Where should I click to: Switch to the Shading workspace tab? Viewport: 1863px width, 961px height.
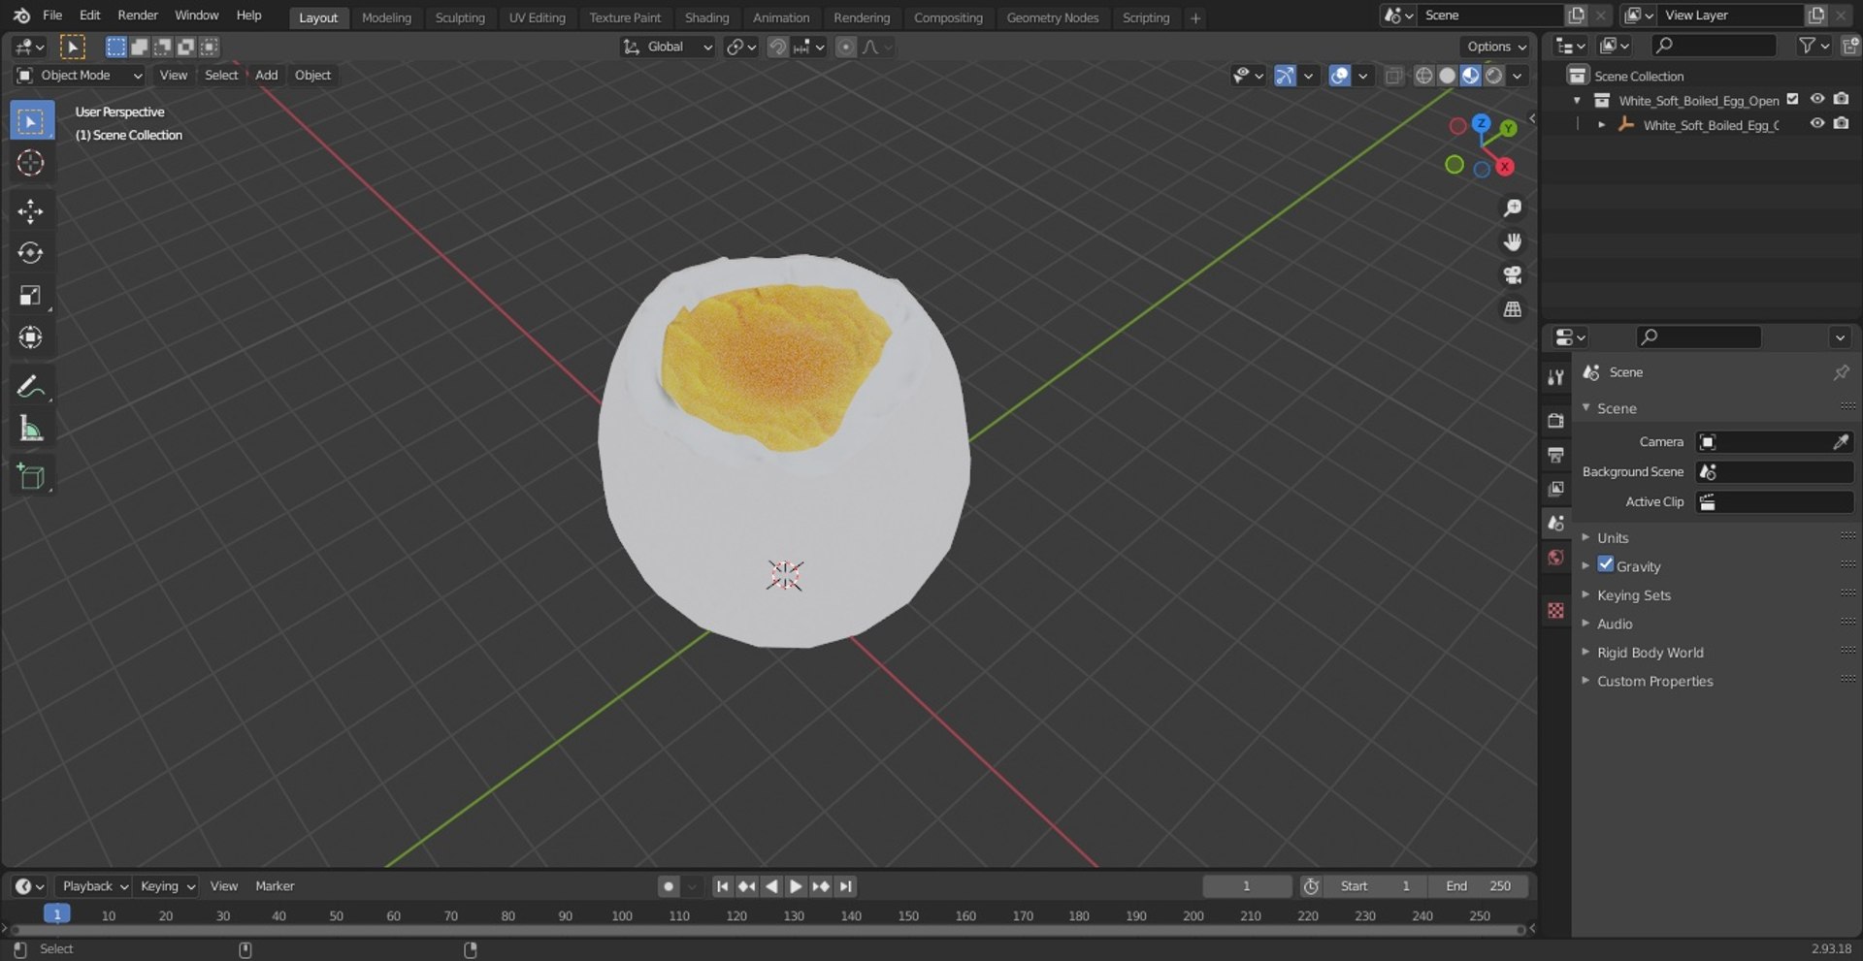pyautogui.click(x=706, y=17)
